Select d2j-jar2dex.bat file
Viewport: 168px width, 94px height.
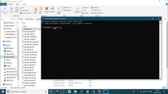click(29, 68)
